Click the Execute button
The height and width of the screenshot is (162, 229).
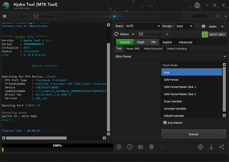[x=194, y=134]
